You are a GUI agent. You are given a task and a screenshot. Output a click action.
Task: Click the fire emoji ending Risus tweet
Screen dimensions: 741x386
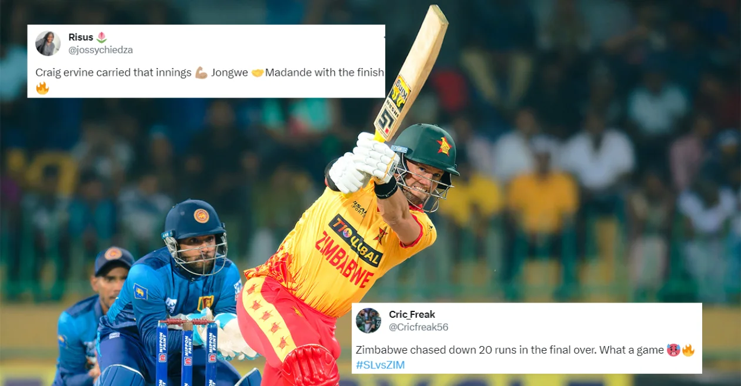[x=42, y=89]
